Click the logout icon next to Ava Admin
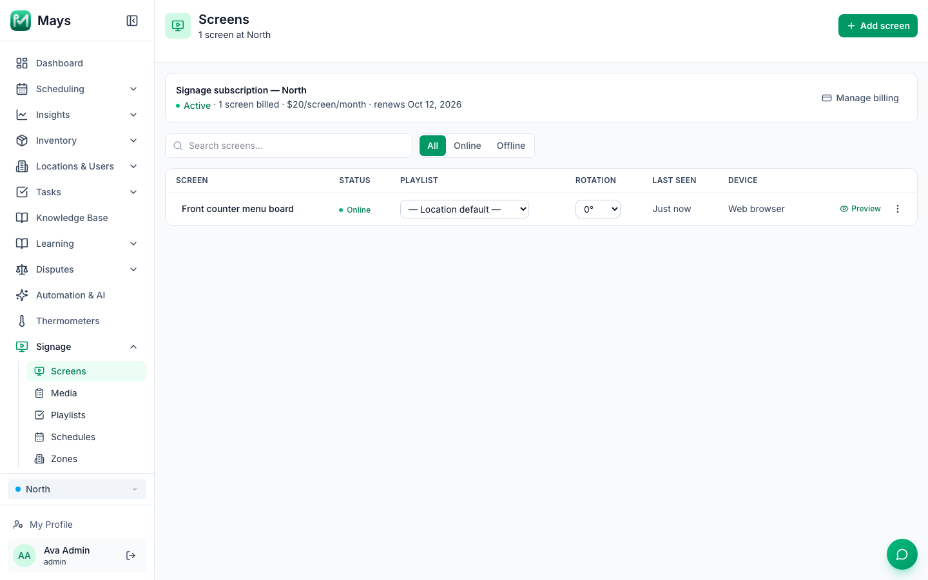Screen dimensions: 928x580 pos(131,556)
